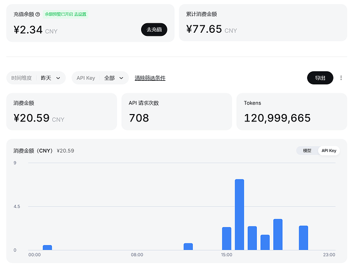
Task: Switch chart to API Key tab
Action: pos(329,150)
